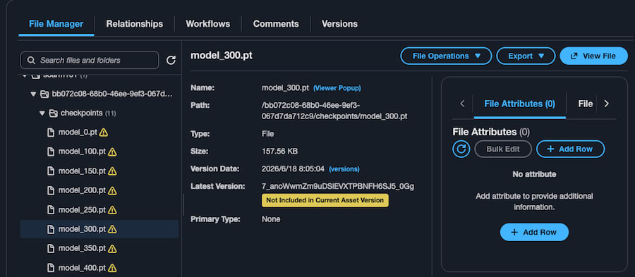Screen dimensions: 635x277
Task: Click the refresh circle icon in File Attributes
Action: [x=461, y=149]
